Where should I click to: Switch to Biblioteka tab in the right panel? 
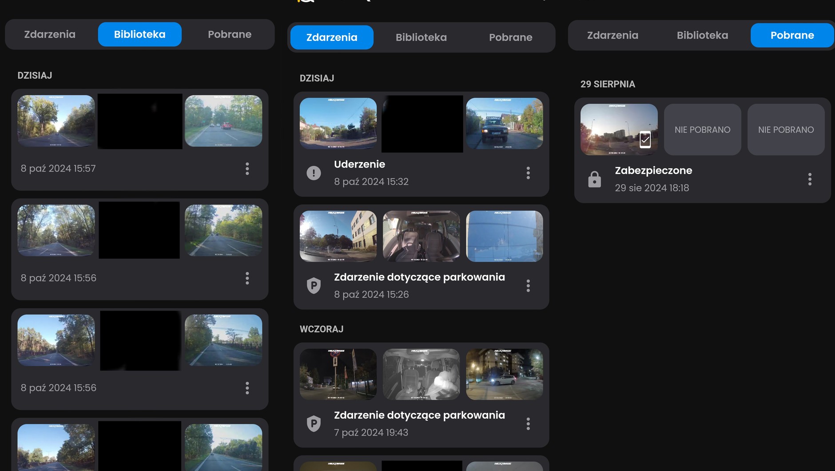click(x=702, y=35)
